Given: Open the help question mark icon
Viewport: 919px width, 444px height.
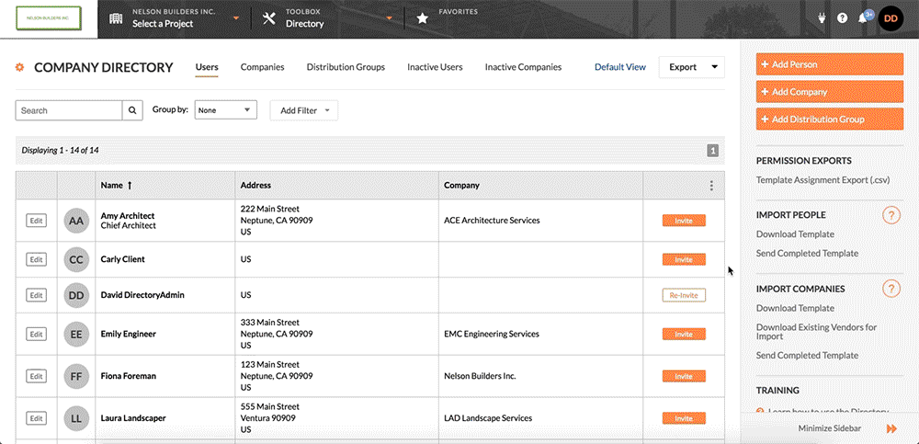Looking at the screenshot, I should tap(842, 18).
